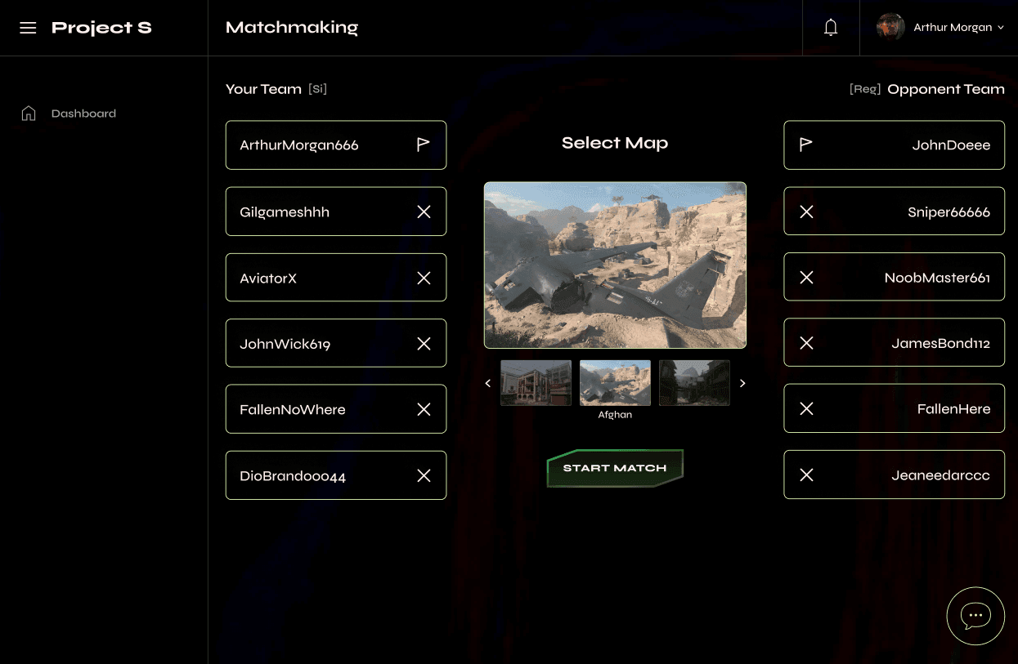Remove Gilgameshhh with the X icon

coord(424,211)
